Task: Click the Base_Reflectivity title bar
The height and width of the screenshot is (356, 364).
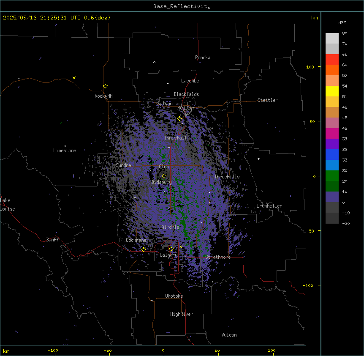Action: tap(182, 6)
